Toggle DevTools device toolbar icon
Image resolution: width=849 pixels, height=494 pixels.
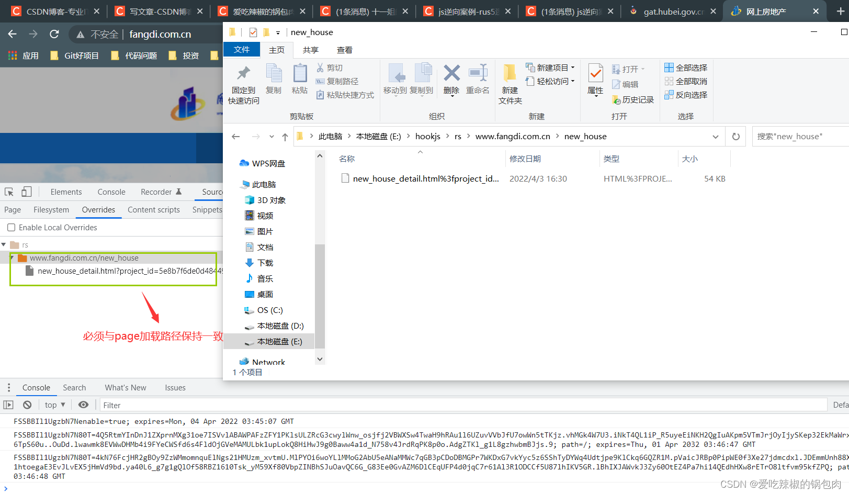[x=27, y=192]
